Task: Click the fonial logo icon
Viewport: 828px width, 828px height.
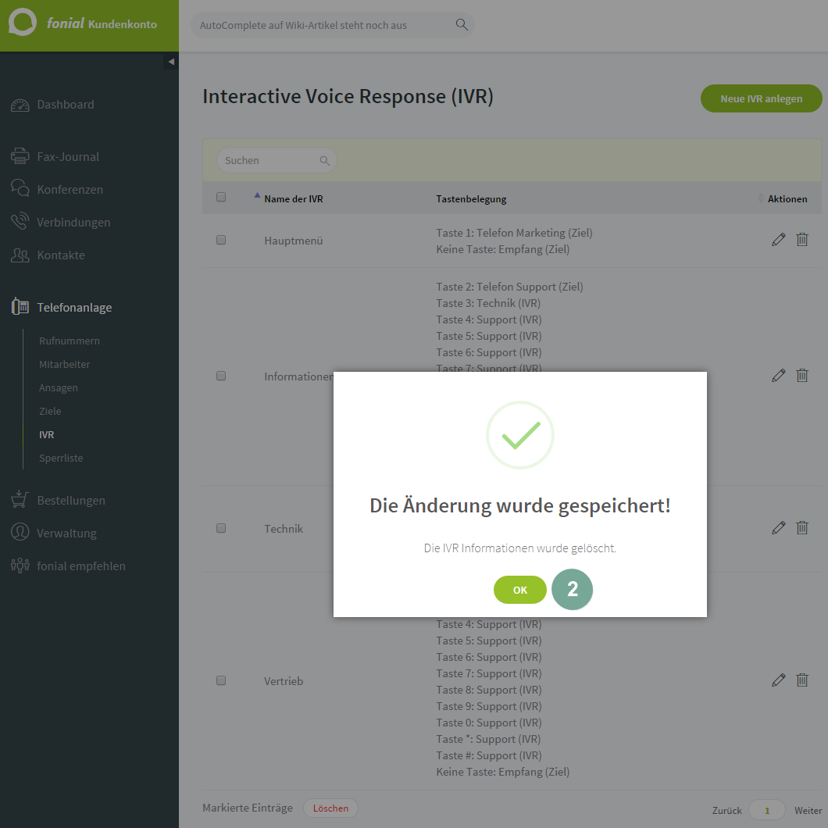Action: click(x=23, y=22)
